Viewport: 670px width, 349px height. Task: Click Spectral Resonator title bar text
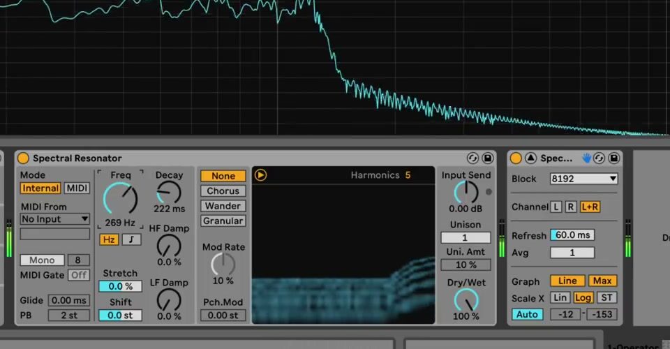click(77, 158)
